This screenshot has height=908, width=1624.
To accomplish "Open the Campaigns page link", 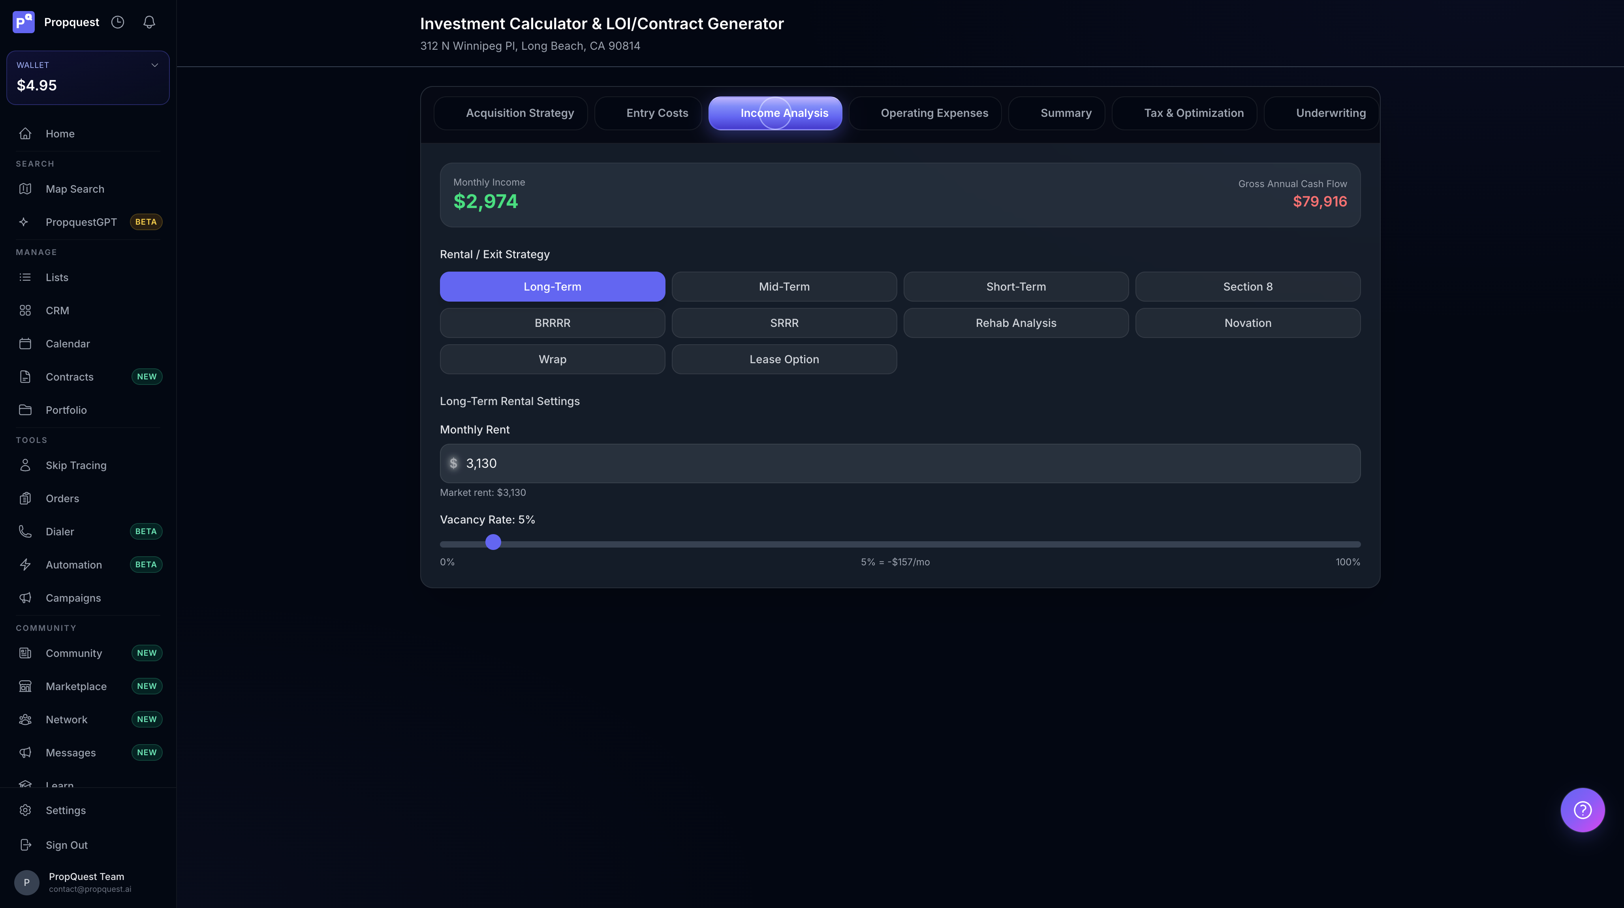I will click(x=88, y=598).
